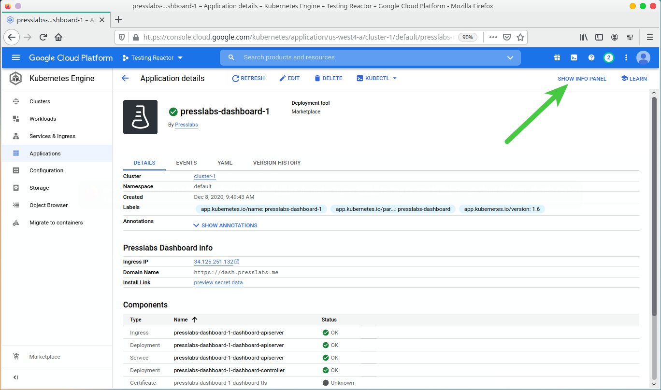Click presslabs-dashboard-1-dashboard-controller component row
This screenshot has width=661, height=390.
(x=381, y=370)
